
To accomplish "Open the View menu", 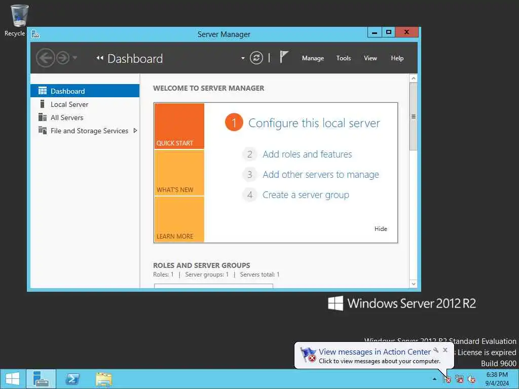I will coord(370,58).
